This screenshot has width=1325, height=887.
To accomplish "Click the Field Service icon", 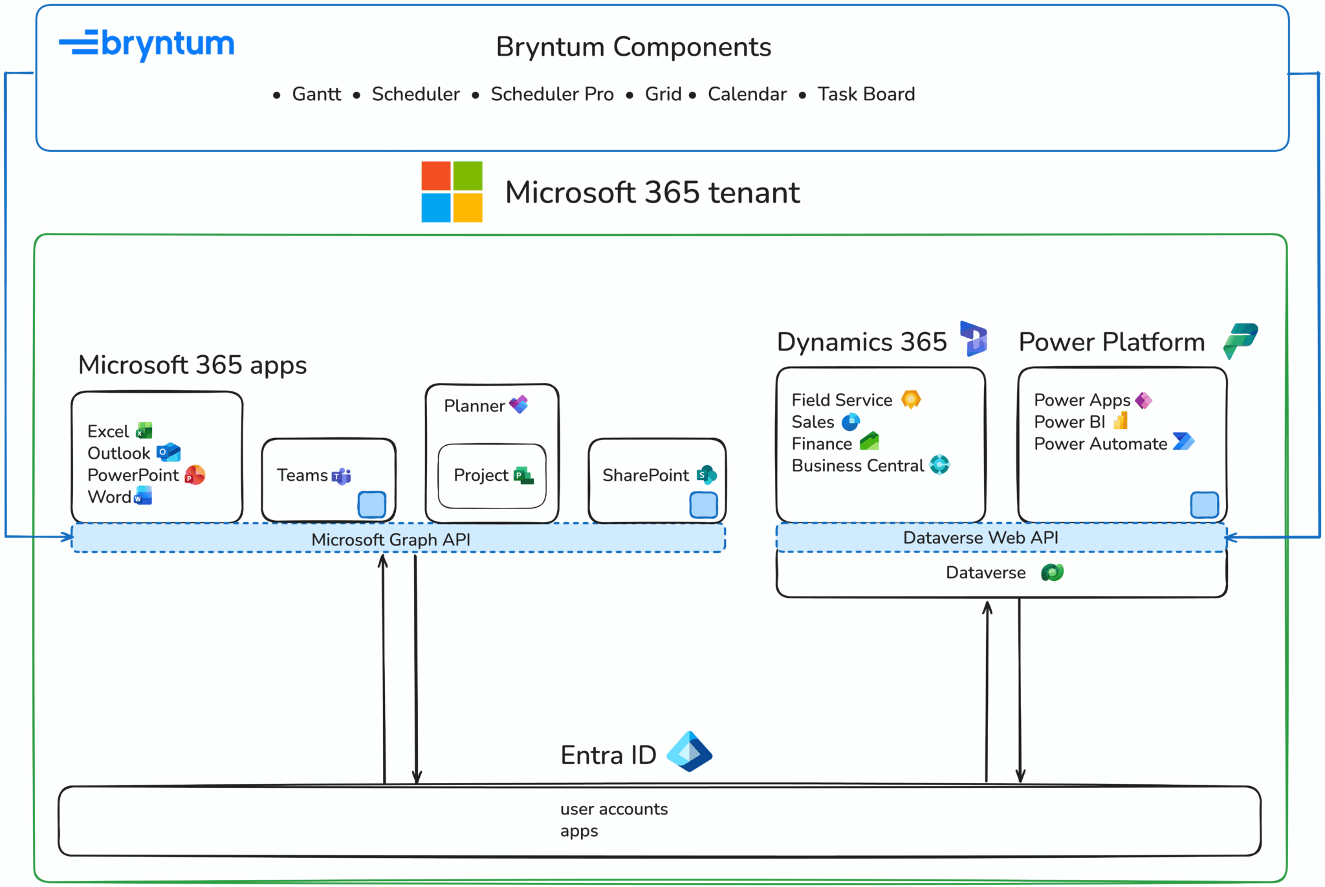I will tap(911, 399).
